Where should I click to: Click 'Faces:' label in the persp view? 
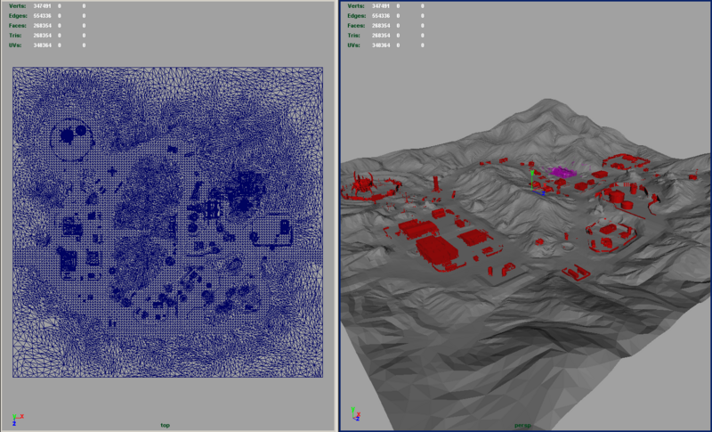pos(357,26)
